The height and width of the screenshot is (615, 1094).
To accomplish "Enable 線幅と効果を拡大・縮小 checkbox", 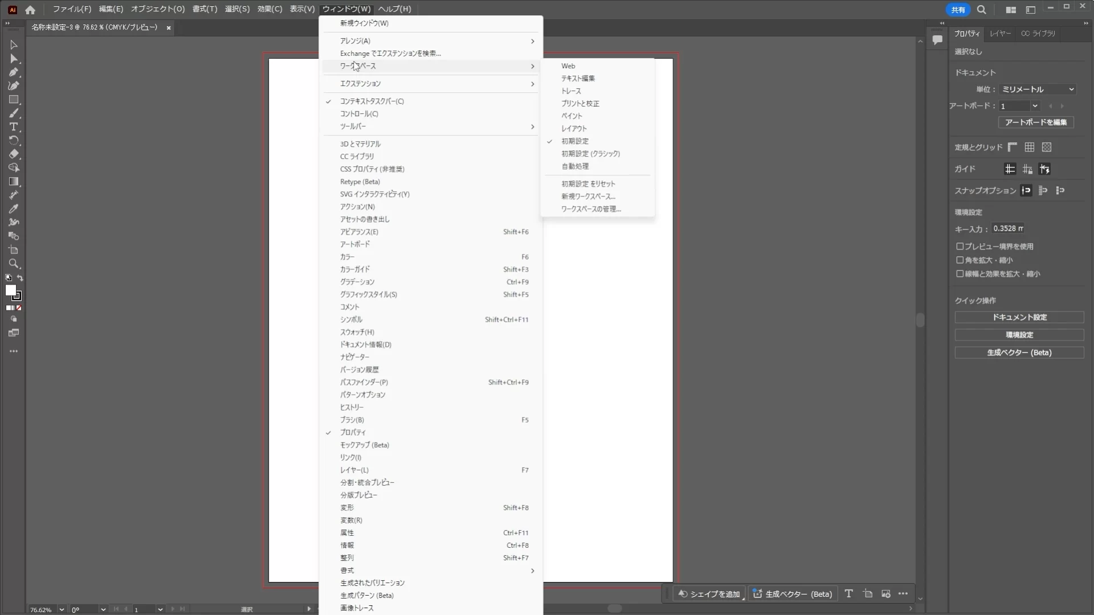I will [960, 274].
